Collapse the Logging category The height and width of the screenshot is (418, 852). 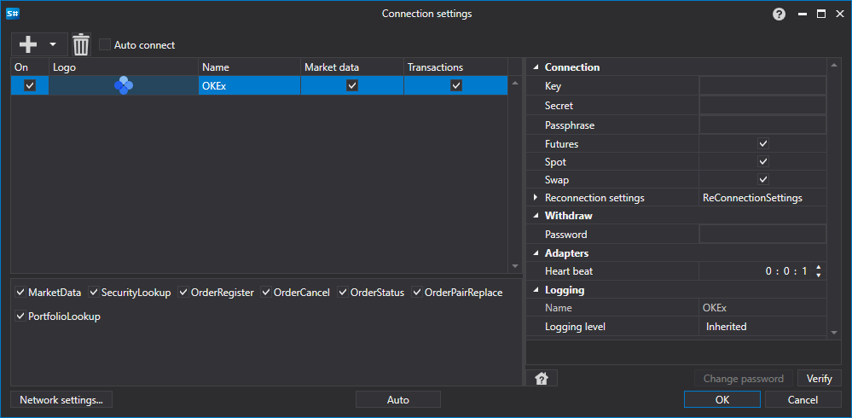(536, 290)
